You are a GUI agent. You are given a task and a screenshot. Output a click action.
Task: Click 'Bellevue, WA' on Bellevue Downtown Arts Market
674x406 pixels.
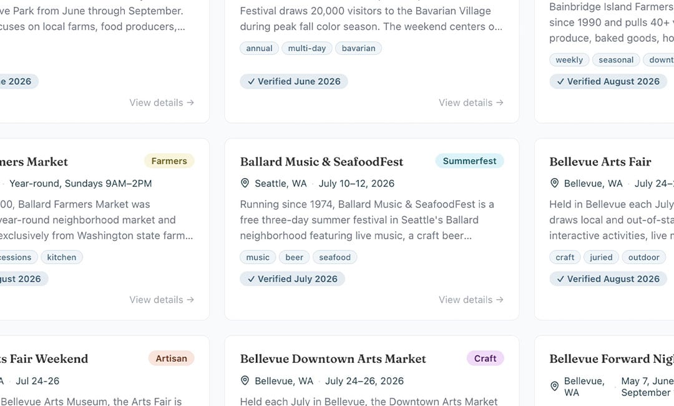284,381
